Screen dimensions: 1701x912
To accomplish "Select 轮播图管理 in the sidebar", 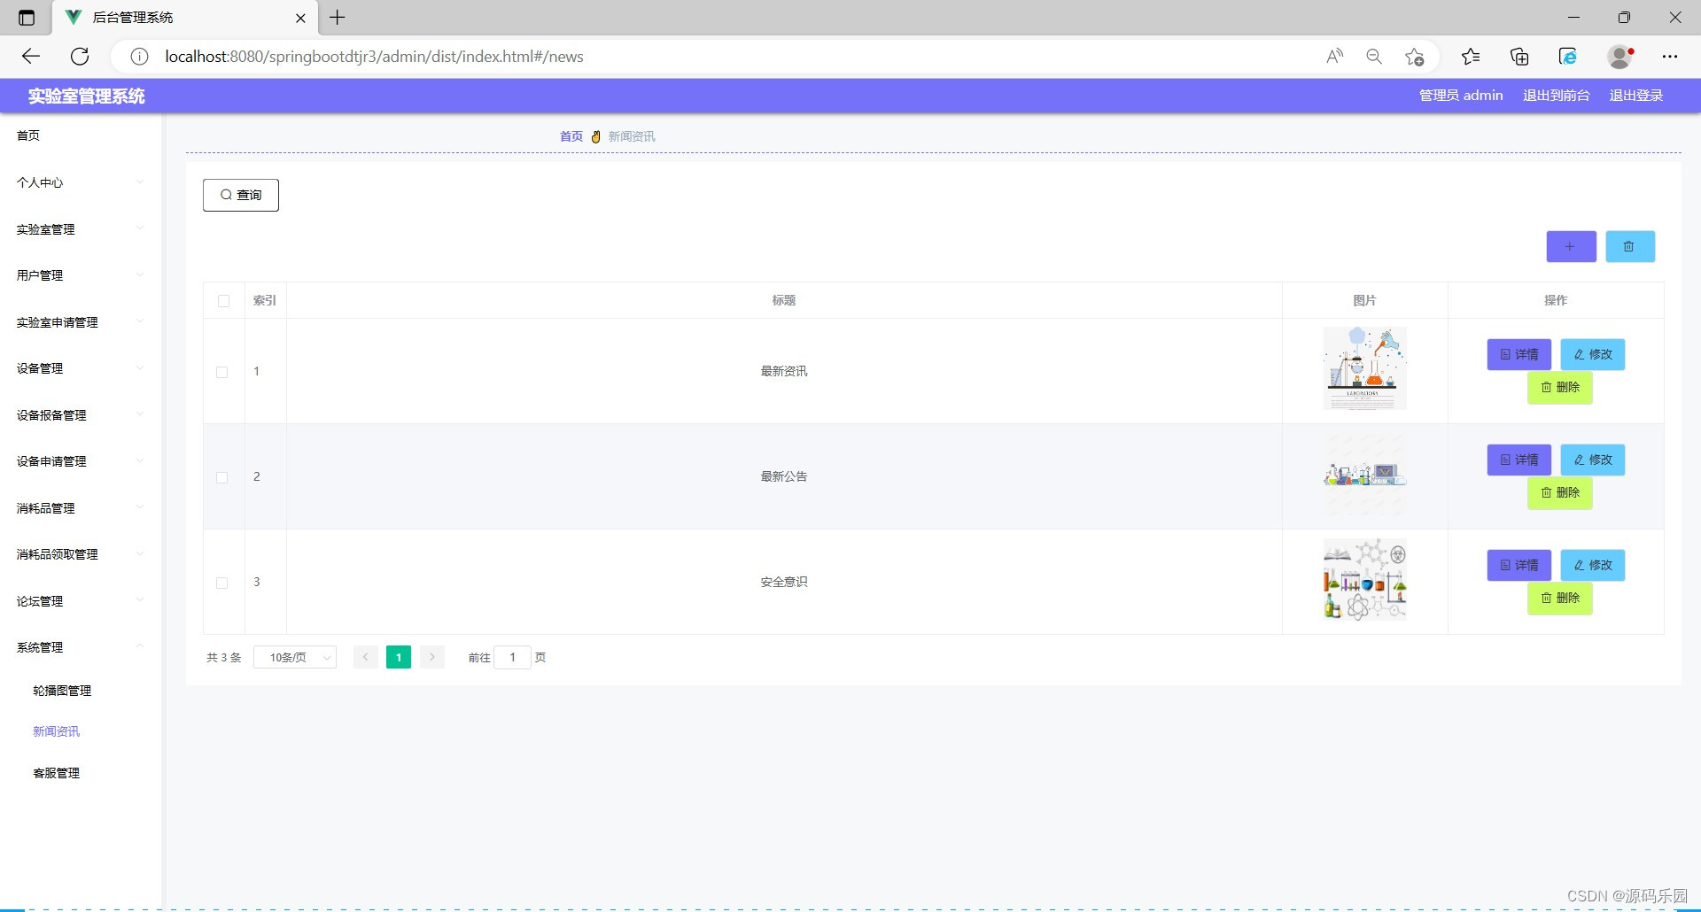I will tap(63, 690).
